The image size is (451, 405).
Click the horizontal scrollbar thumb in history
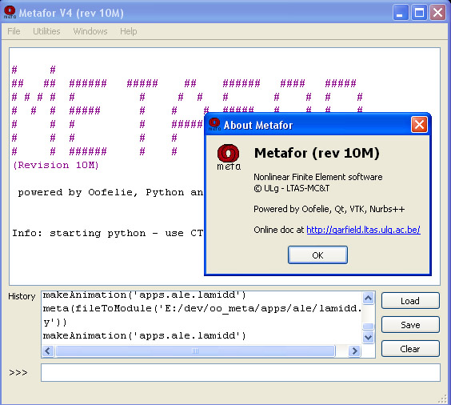pos(195,351)
